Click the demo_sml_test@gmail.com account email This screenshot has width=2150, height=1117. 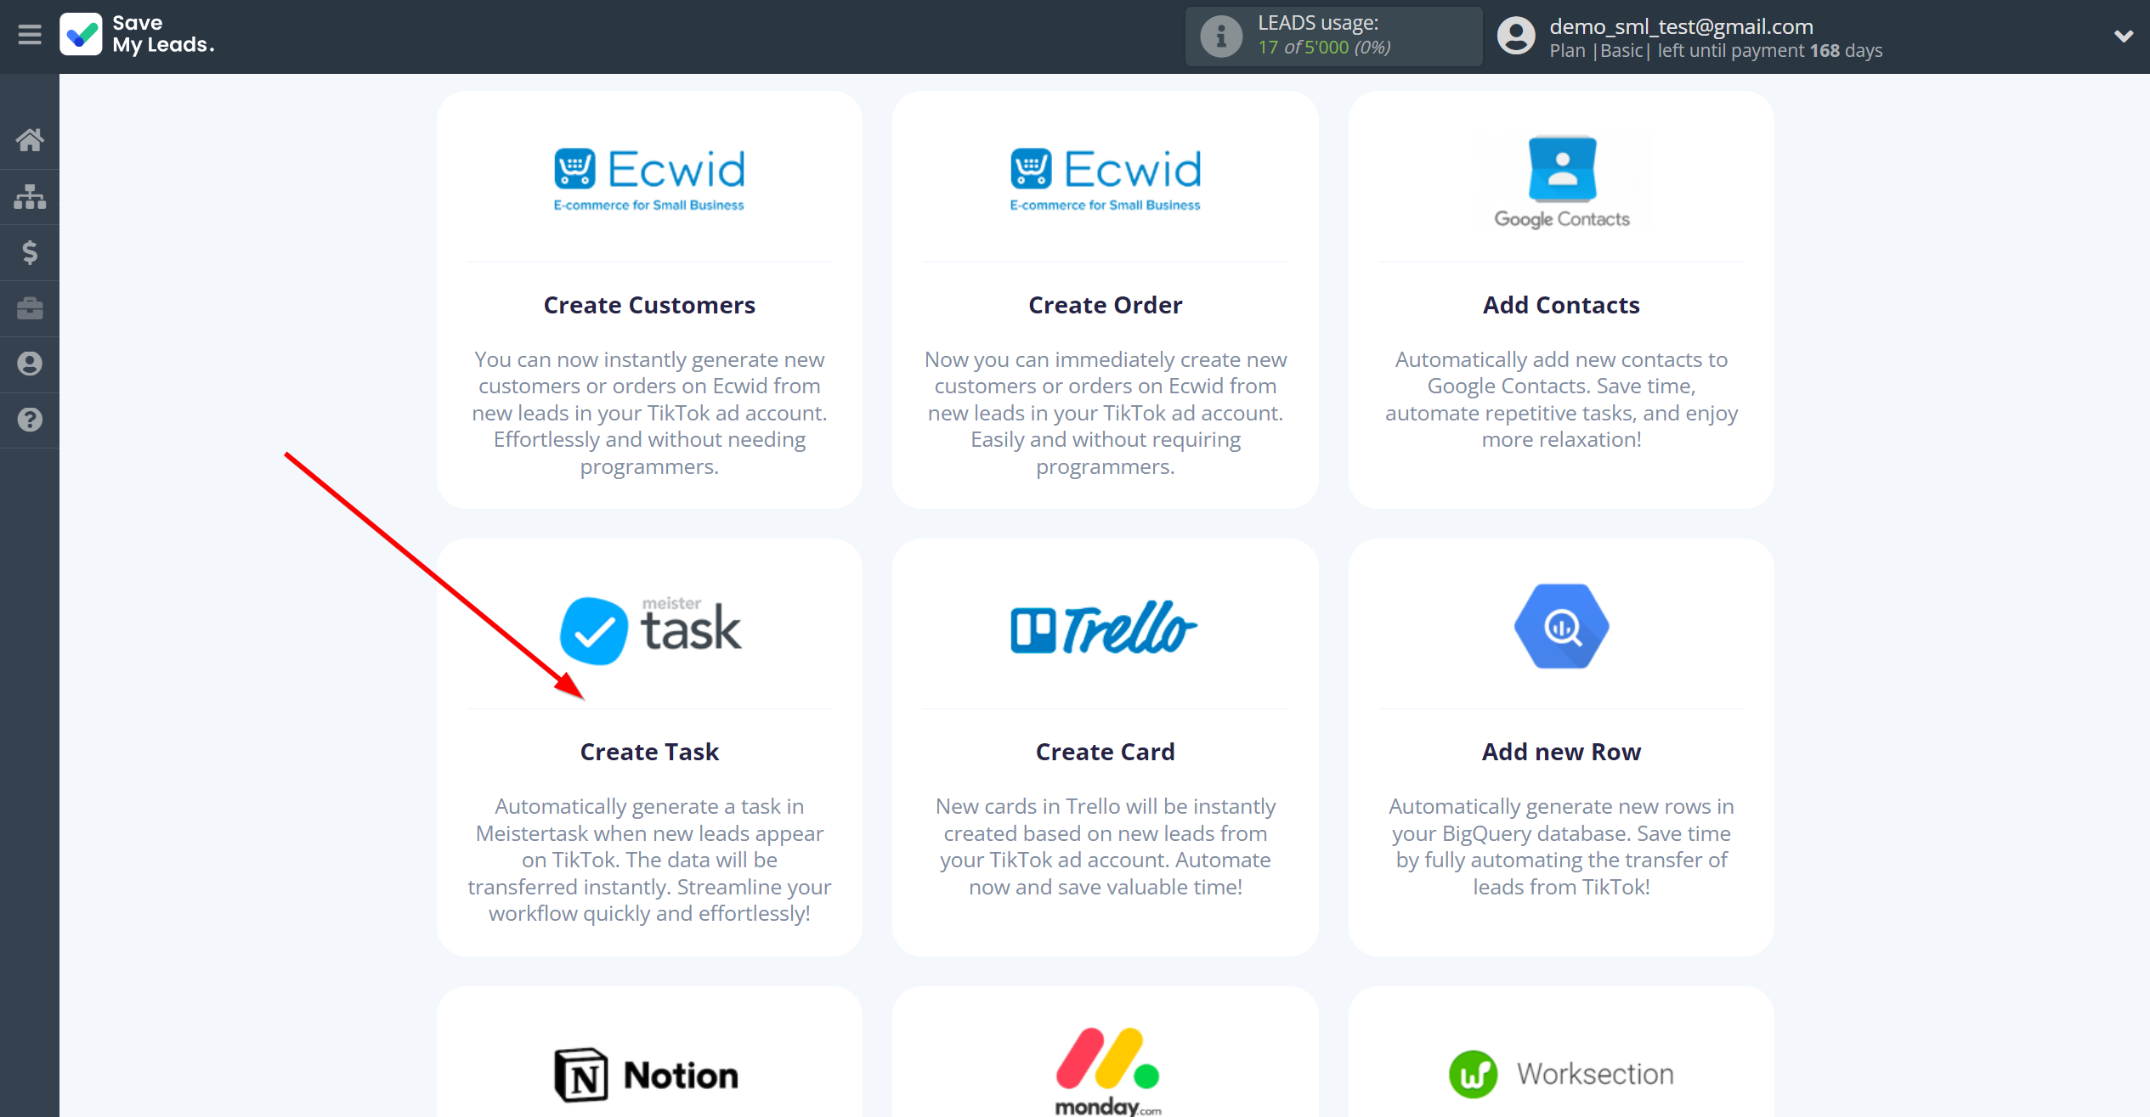click(x=1681, y=26)
